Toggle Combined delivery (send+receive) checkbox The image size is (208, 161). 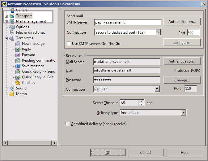[x=67, y=124]
